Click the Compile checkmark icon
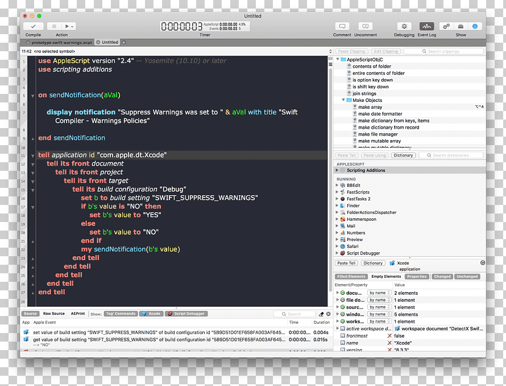 click(33, 27)
